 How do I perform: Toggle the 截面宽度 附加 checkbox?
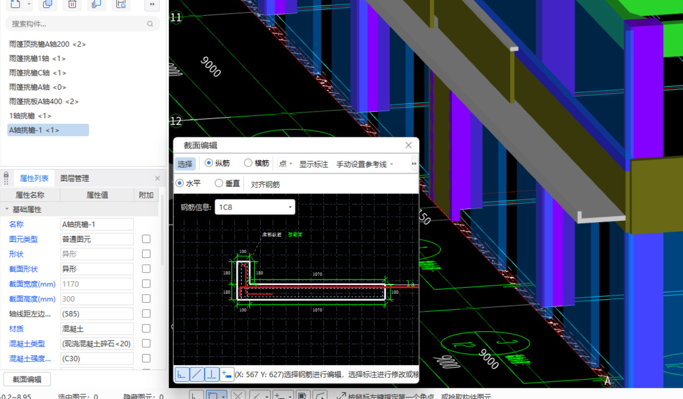(x=146, y=284)
